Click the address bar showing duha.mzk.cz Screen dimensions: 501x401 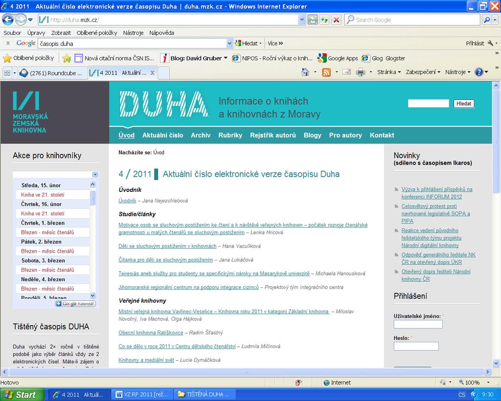168,20
